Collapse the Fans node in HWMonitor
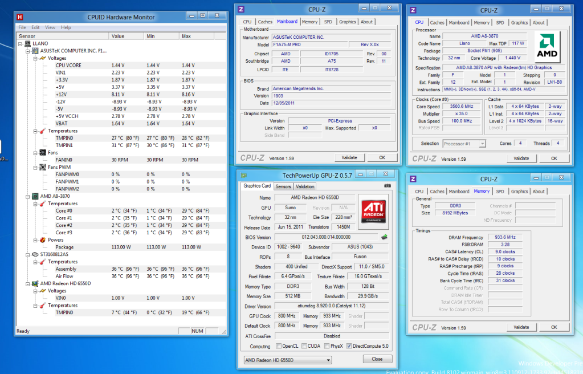 tap(35, 153)
